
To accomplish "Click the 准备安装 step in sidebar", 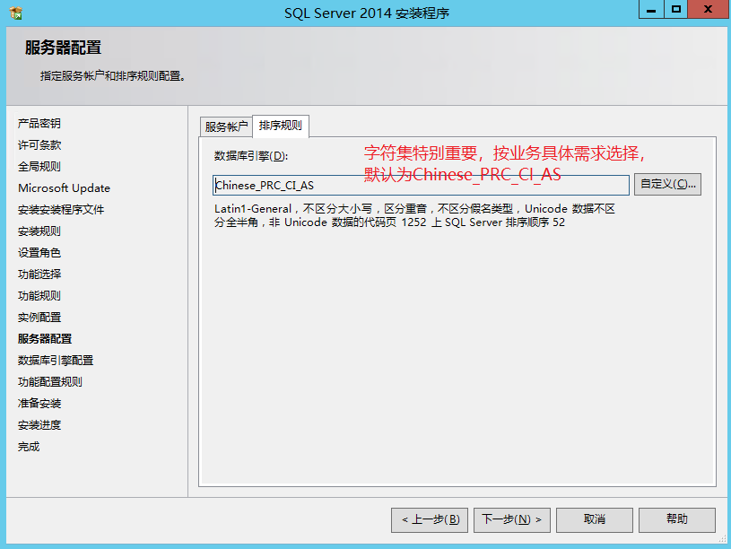I will (x=39, y=404).
